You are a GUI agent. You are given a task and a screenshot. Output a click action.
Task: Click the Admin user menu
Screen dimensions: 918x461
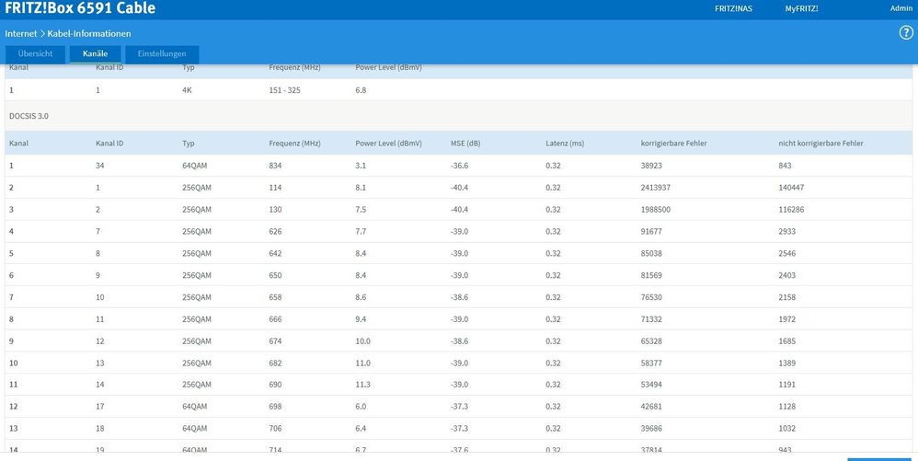[901, 9]
